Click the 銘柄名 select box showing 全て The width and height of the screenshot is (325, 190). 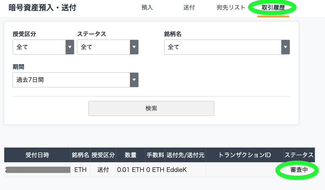(227, 47)
